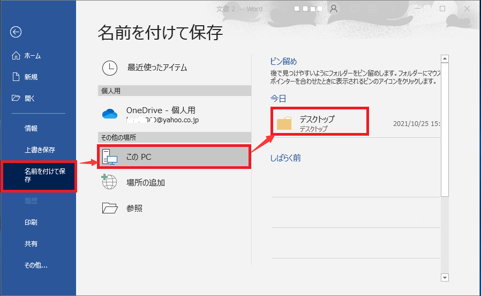Click the back arrow circle icon
The width and height of the screenshot is (481, 296).
16,32
